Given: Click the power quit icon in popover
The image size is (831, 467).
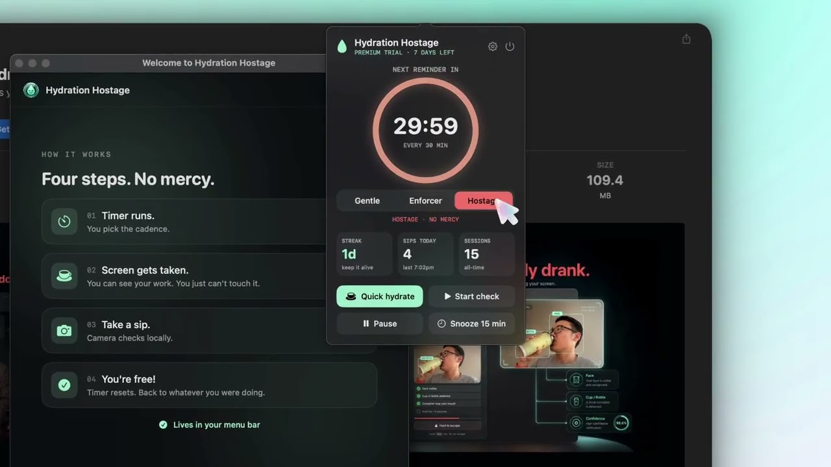Looking at the screenshot, I should (x=510, y=47).
